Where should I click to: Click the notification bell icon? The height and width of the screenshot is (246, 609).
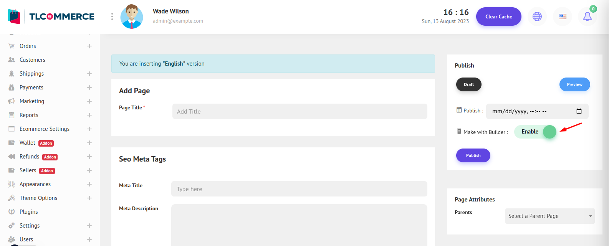point(587,17)
